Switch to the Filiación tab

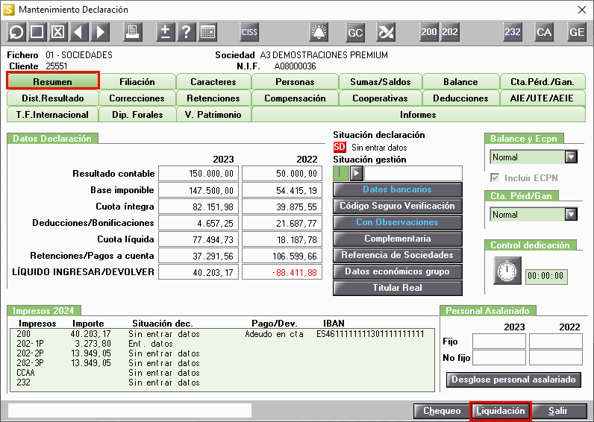[x=137, y=81]
